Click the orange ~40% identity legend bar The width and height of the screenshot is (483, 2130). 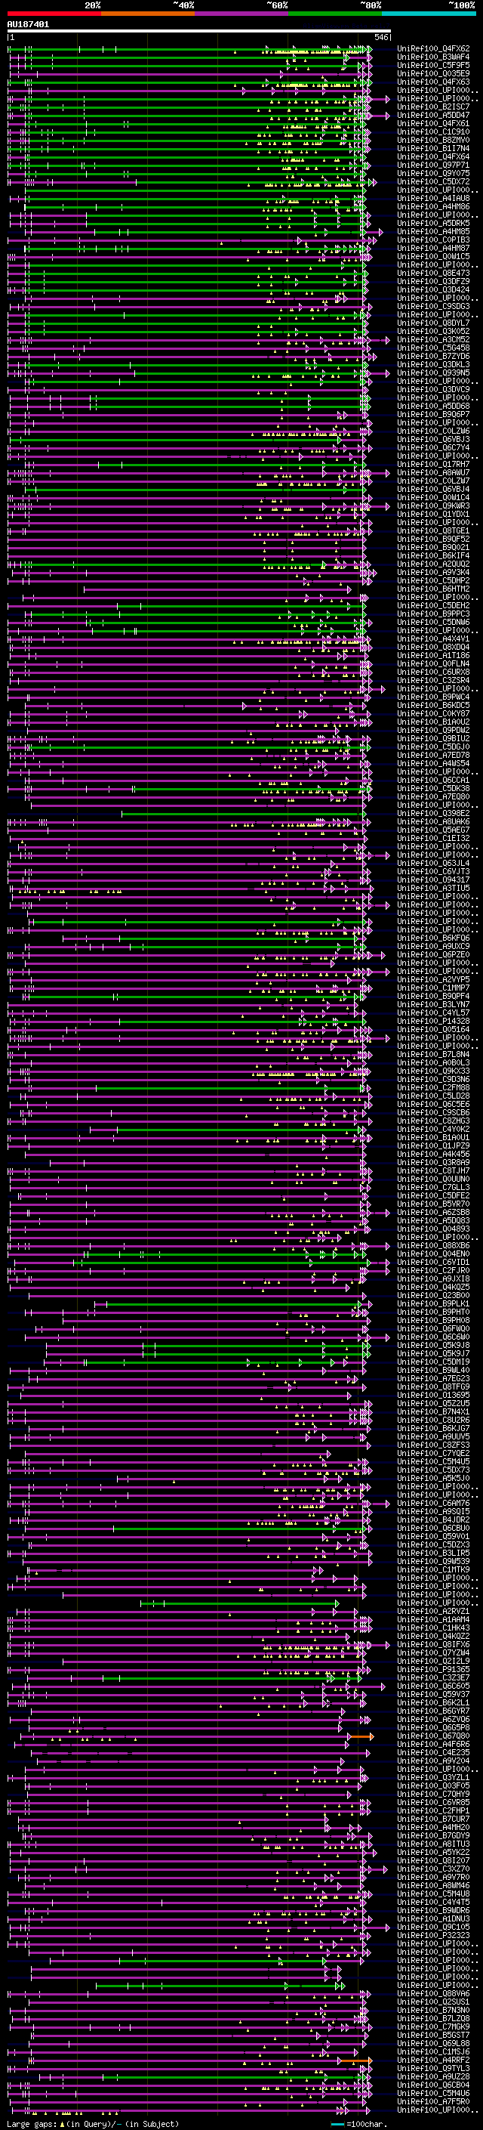click(149, 14)
